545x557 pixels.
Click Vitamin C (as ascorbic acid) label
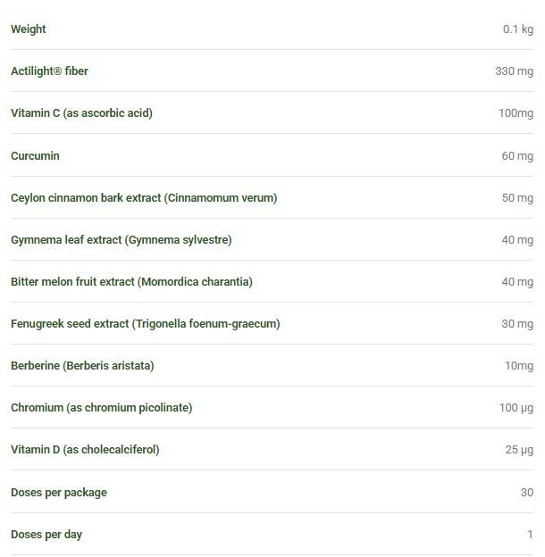(82, 113)
